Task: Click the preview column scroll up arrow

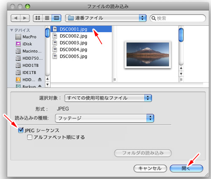Action: point(181,68)
